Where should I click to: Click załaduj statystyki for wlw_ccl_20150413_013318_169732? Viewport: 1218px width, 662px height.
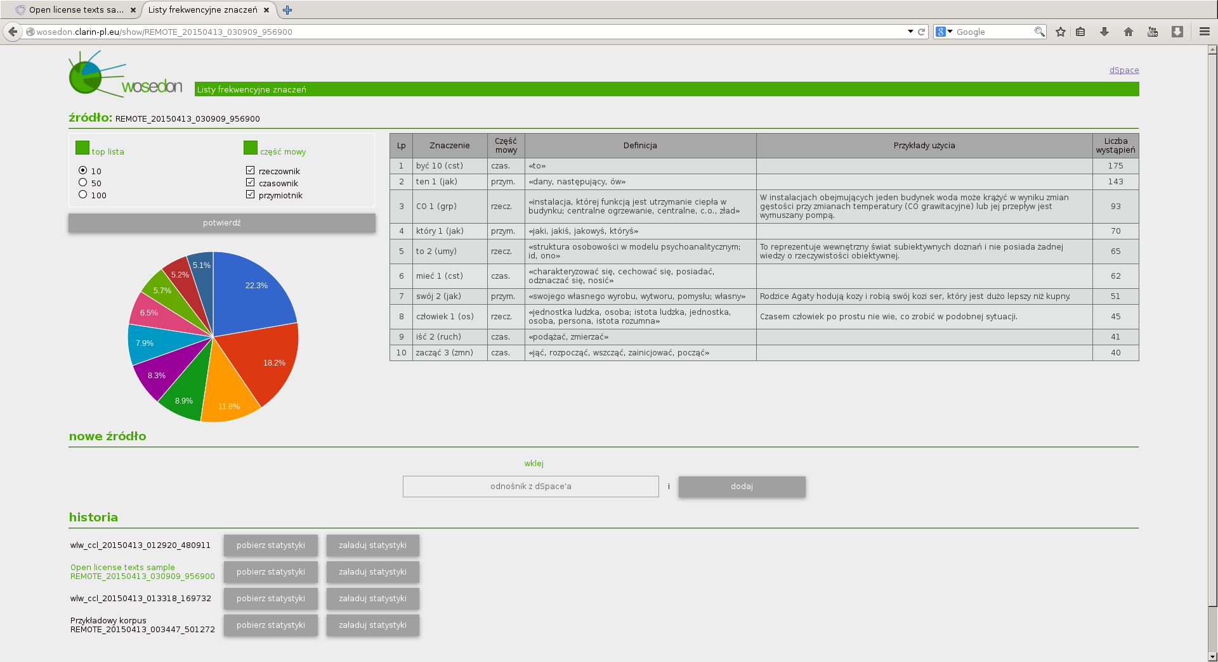[x=373, y=599]
